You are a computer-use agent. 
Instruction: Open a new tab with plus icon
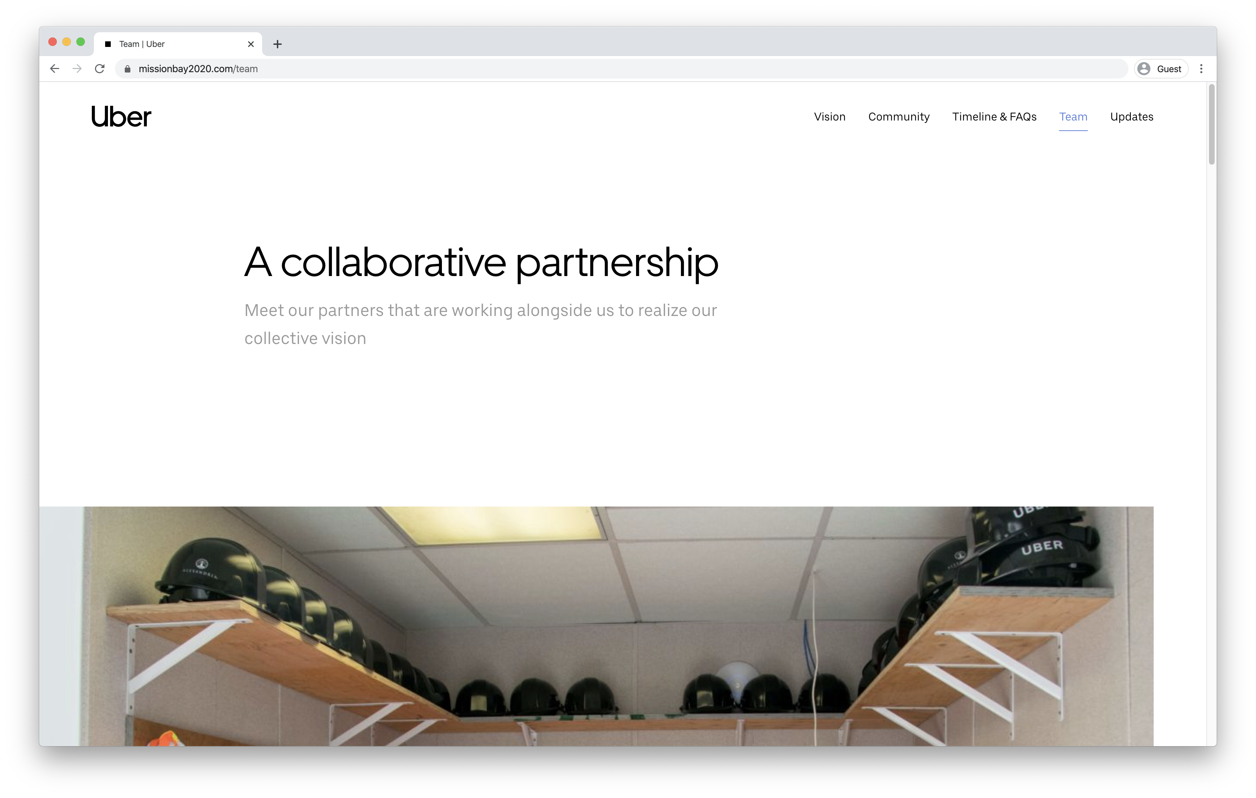[x=278, y=44]
